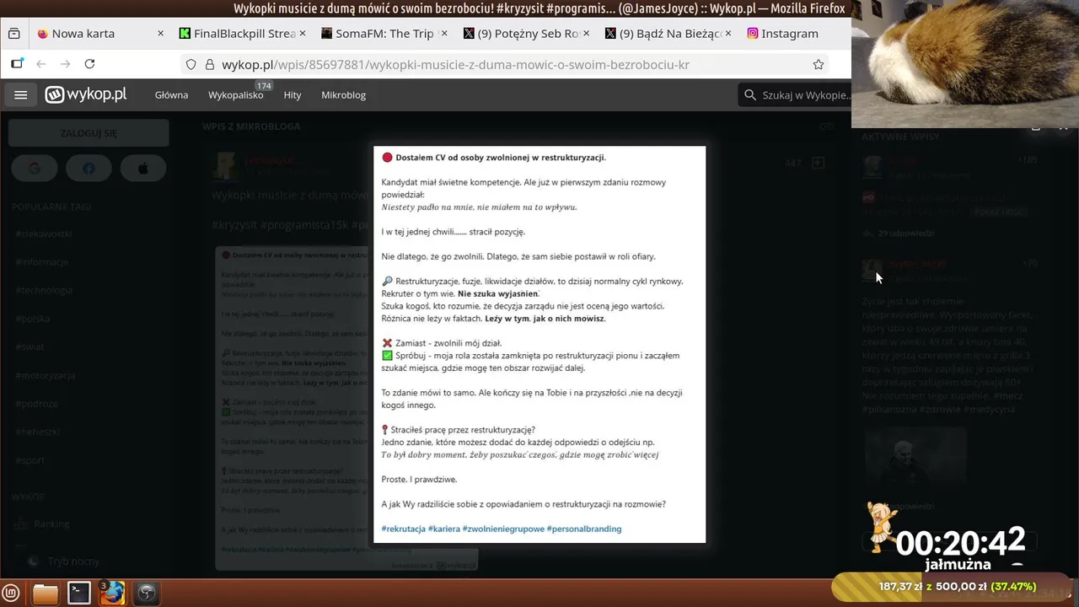The width and height of the screenshot is (1079, 607).
Task: Sign in with the Facebook button
Action: [x=89, y=169]
